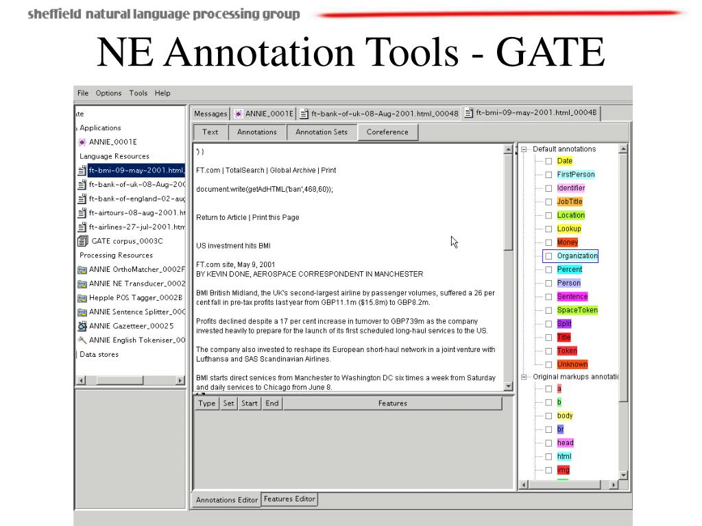Click the ANNIE OrthoMatcher resource icon

tap(82, 270)
